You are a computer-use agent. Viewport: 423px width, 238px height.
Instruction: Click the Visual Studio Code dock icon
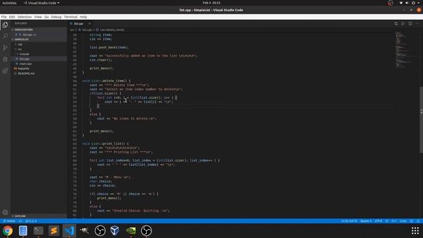[x=69, y=231]
